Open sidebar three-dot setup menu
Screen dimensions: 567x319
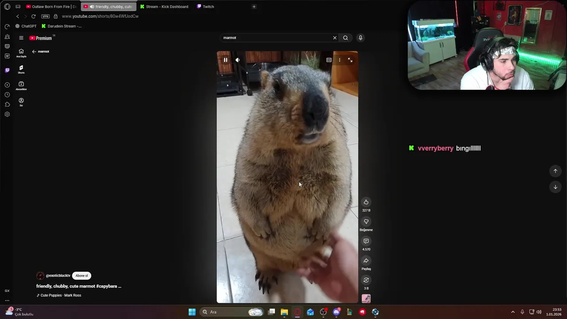click(x=7, y=300)
